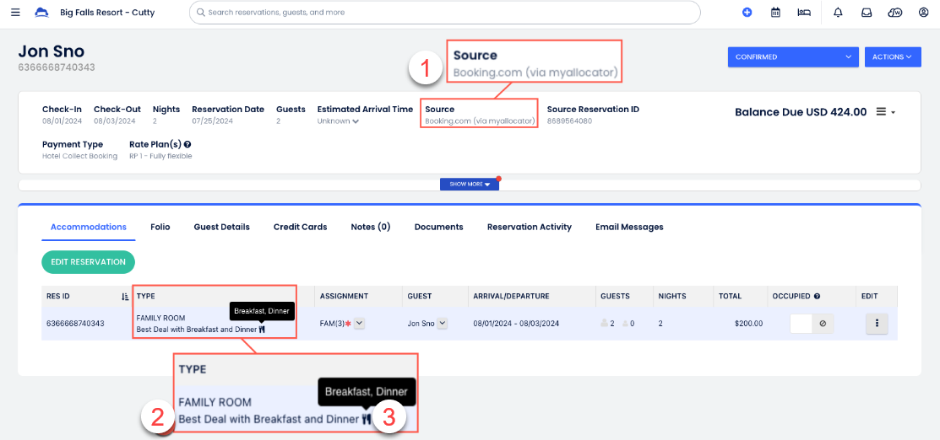Switch to the Folio tab
Screen dimensions: 940x440
pos(160,227)
